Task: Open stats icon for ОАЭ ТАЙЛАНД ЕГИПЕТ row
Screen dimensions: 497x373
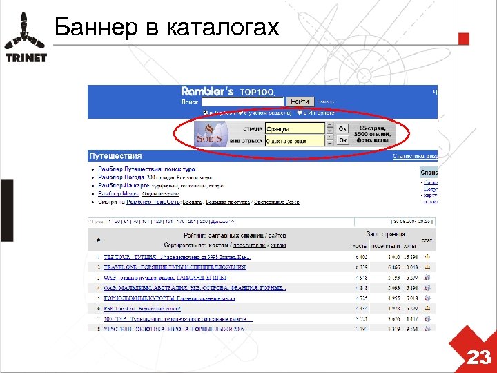Action: 427,277
